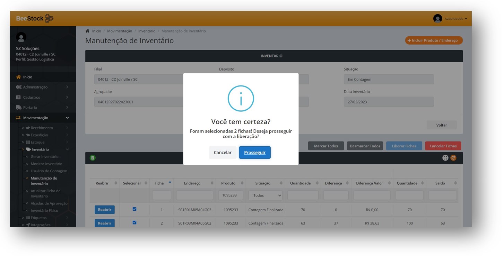This screenshot has height=256, width=504.
Task: Uncheck the Selecionar checkbox for ficha 1
Action: [x=134, y=209]
